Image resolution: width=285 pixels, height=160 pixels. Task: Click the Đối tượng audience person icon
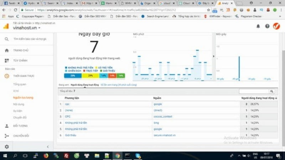click(x=6, y=126)
